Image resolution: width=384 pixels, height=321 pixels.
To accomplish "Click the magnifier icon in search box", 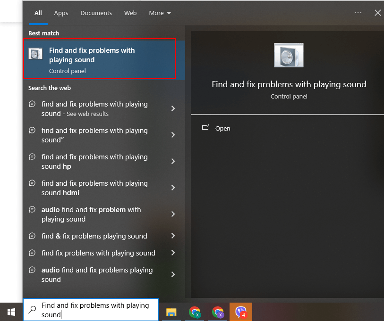I will (x=32, y=310).
